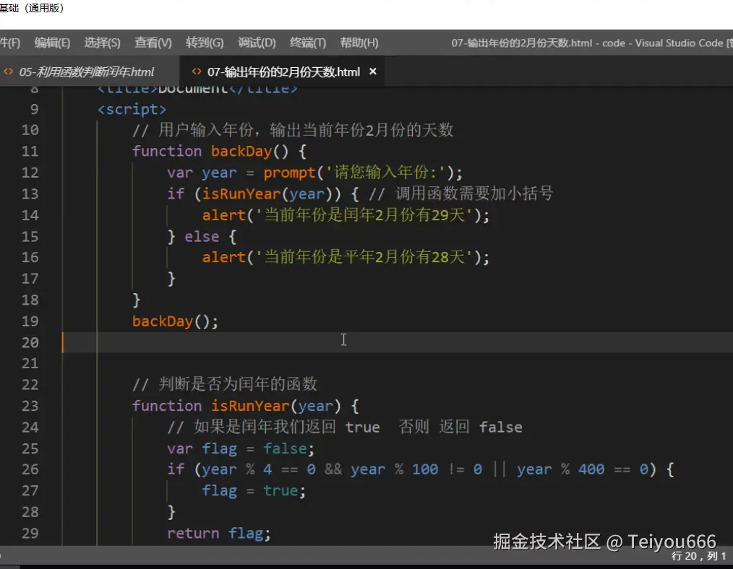
Task: Close the 07-输出年份的2月份天数.html tab
Action: point(372,71)
